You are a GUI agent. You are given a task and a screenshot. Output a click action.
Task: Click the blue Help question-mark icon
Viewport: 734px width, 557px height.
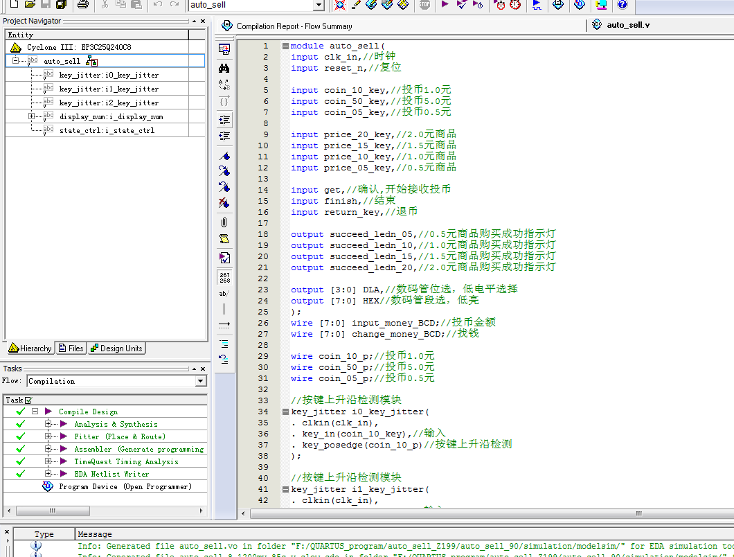pos(622,5)
